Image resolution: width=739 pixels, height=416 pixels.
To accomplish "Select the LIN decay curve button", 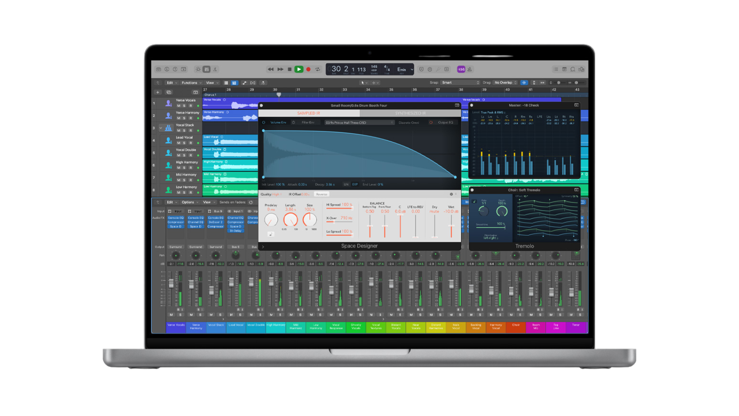I will click(x=346, y=185).
